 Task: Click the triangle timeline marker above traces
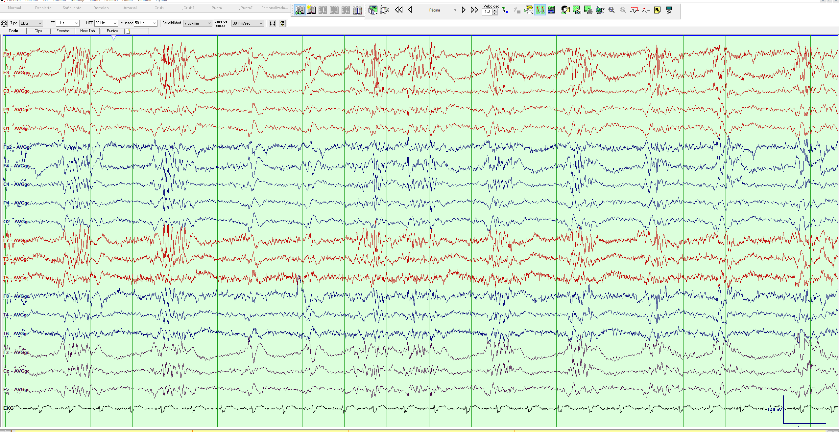113,38
